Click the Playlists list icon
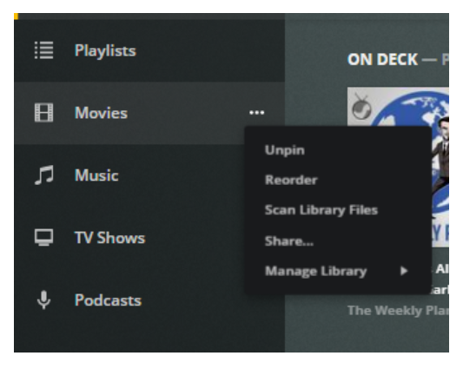Viewport: 463px width, 369px height. pos(44,50)
